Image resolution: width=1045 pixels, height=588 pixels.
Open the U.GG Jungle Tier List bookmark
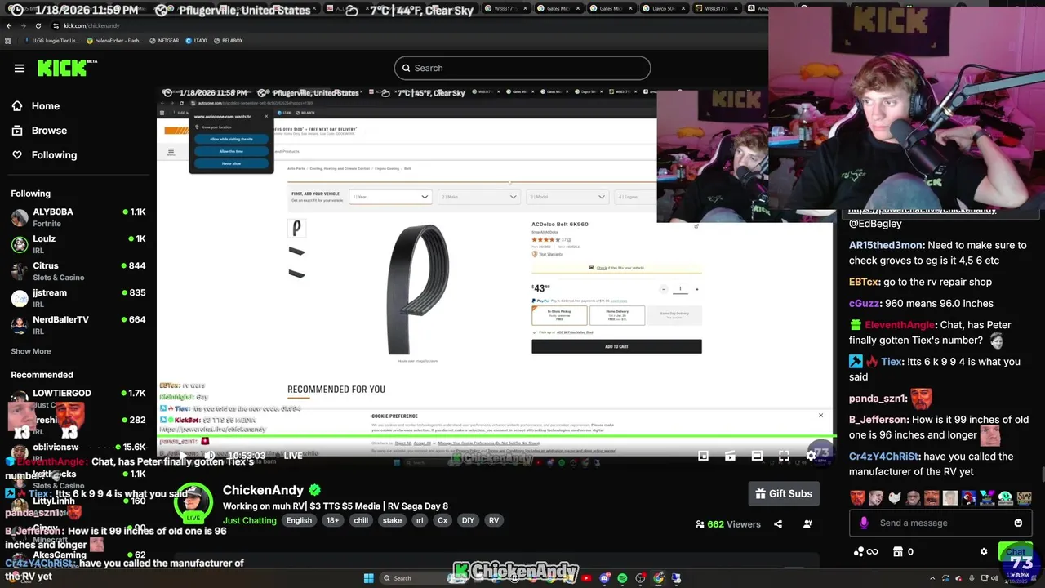coord(52,40)
